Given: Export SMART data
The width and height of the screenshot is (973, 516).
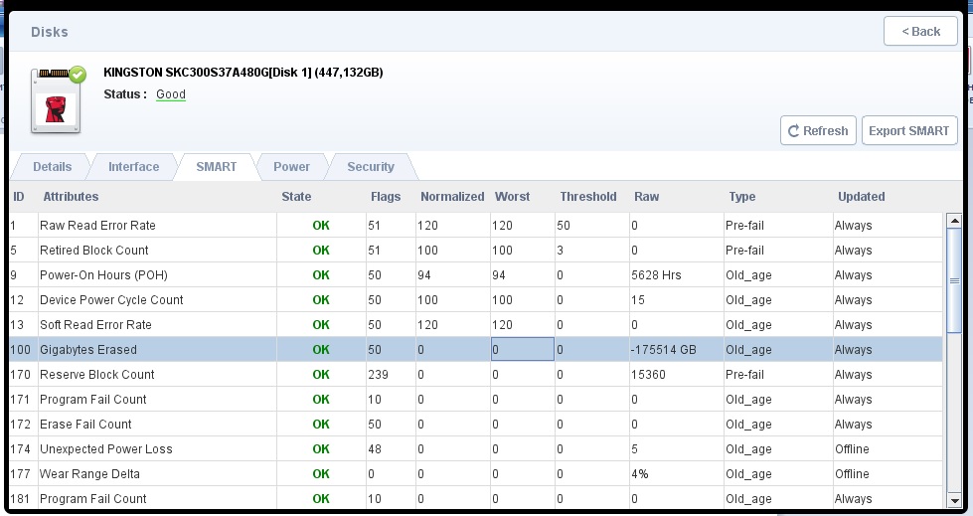Looking at the screenshot, I should 909,130.
